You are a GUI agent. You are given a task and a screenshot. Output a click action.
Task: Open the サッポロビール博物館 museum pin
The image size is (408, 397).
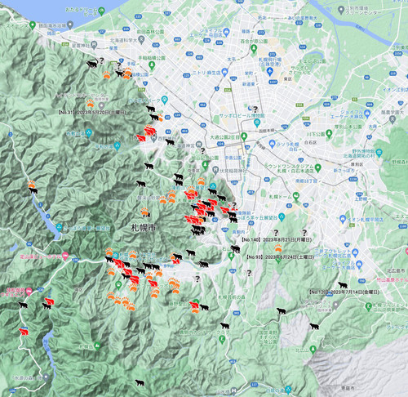click(257, 123)
